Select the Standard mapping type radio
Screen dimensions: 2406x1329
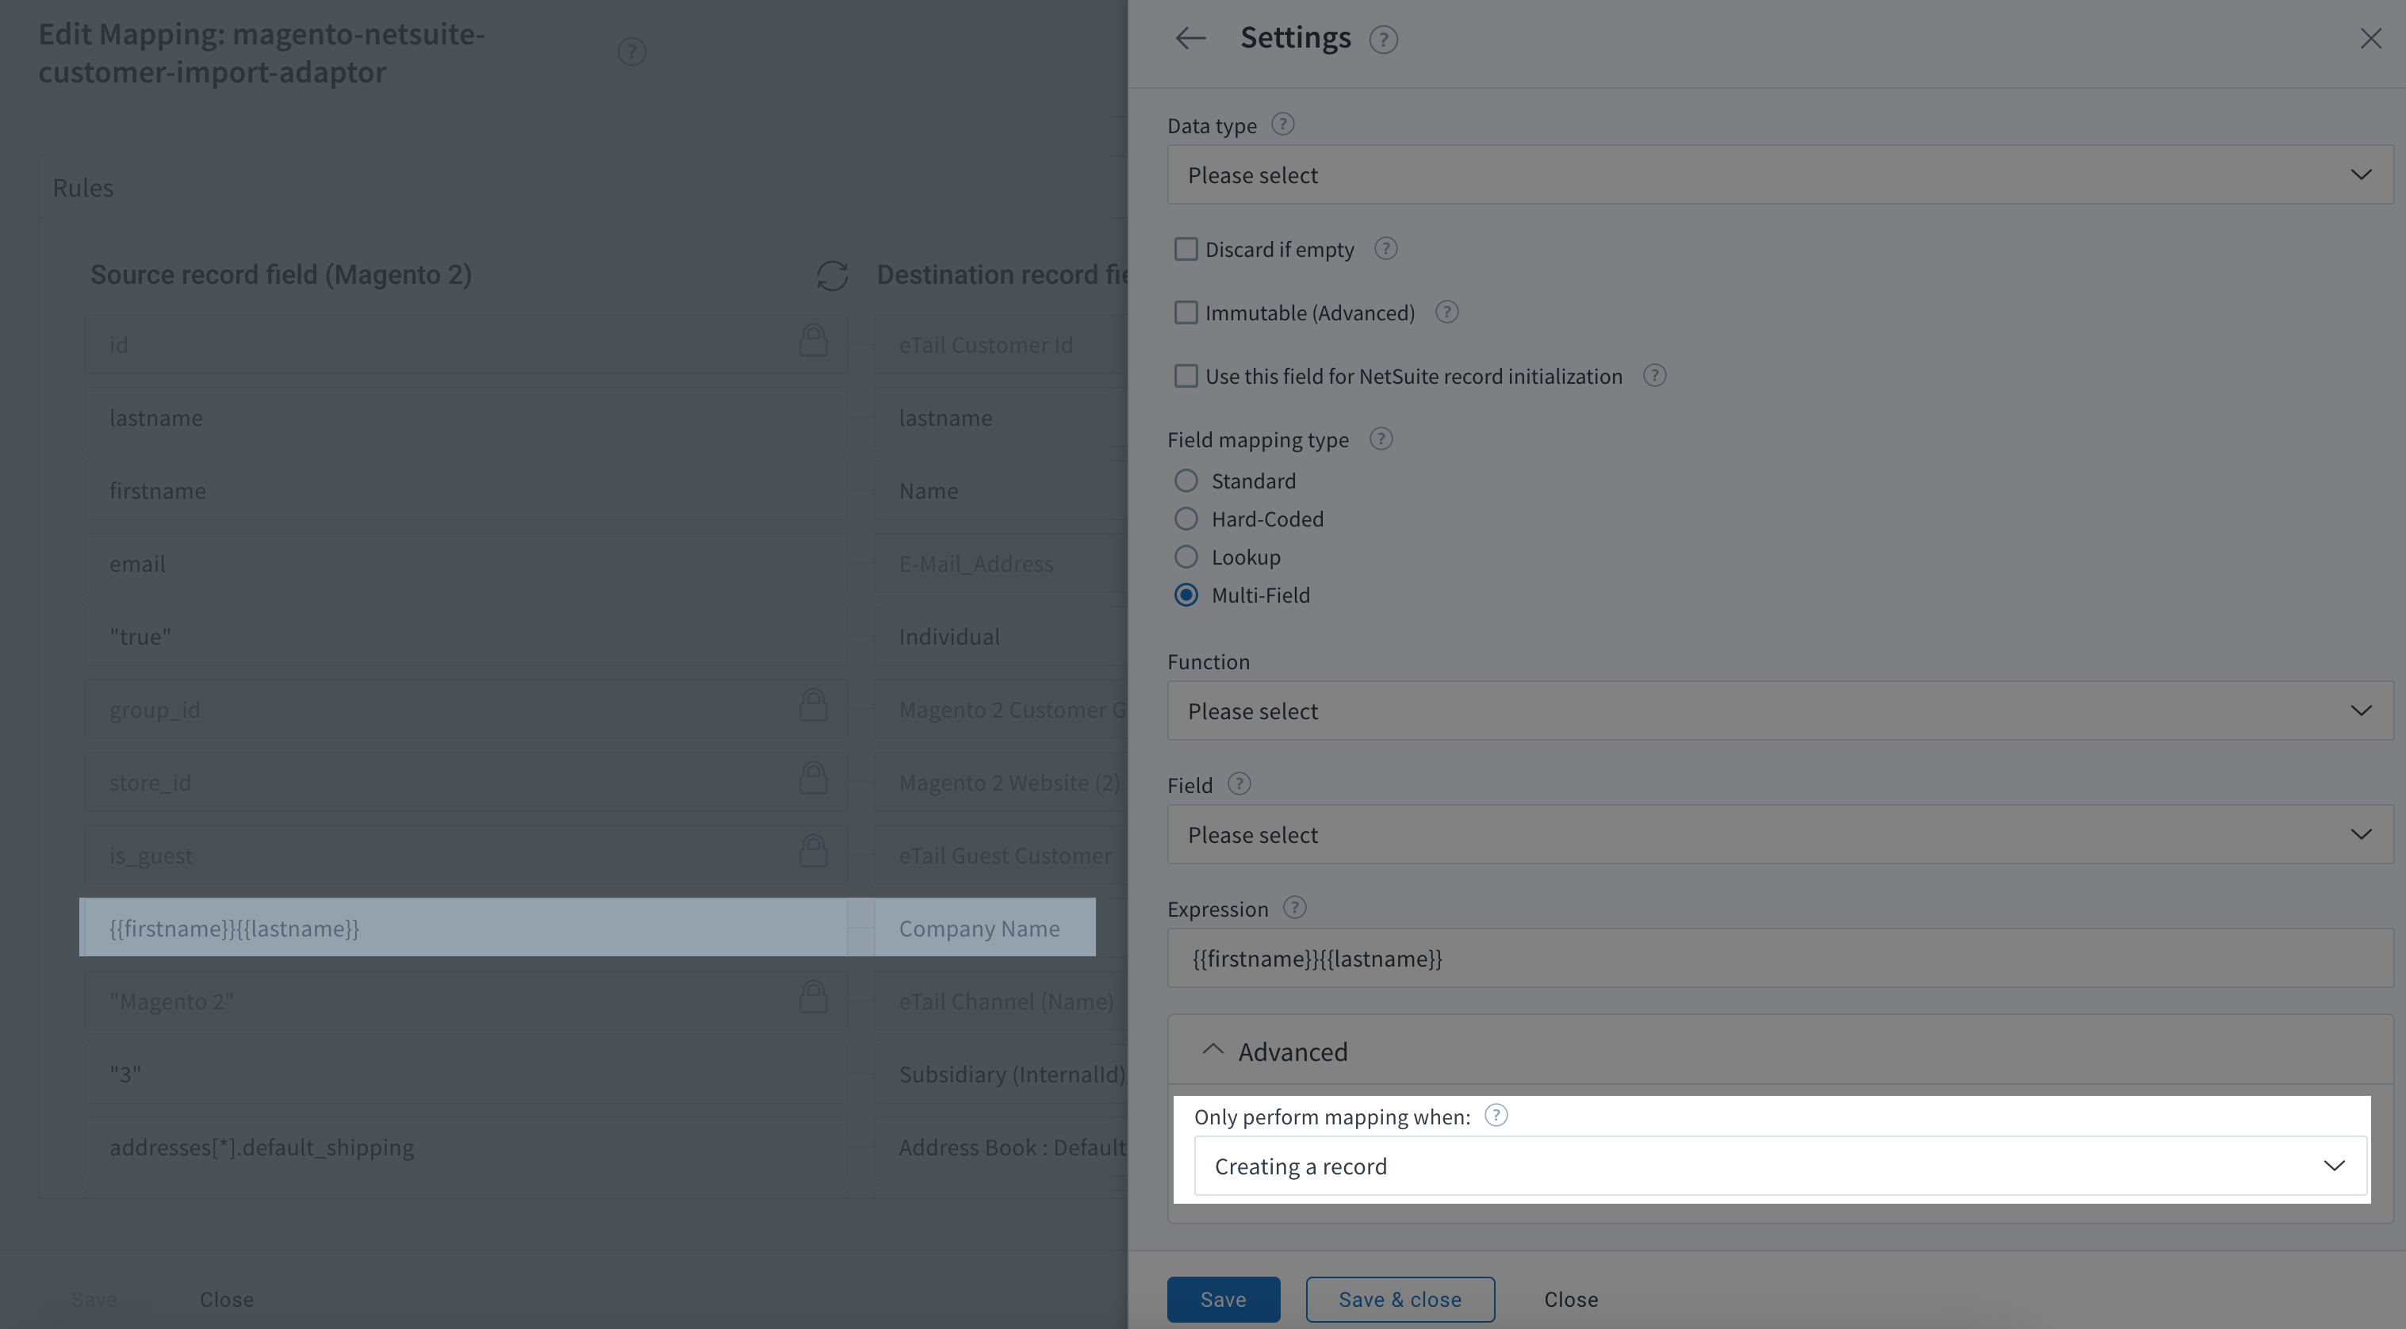coord(1186,481)
